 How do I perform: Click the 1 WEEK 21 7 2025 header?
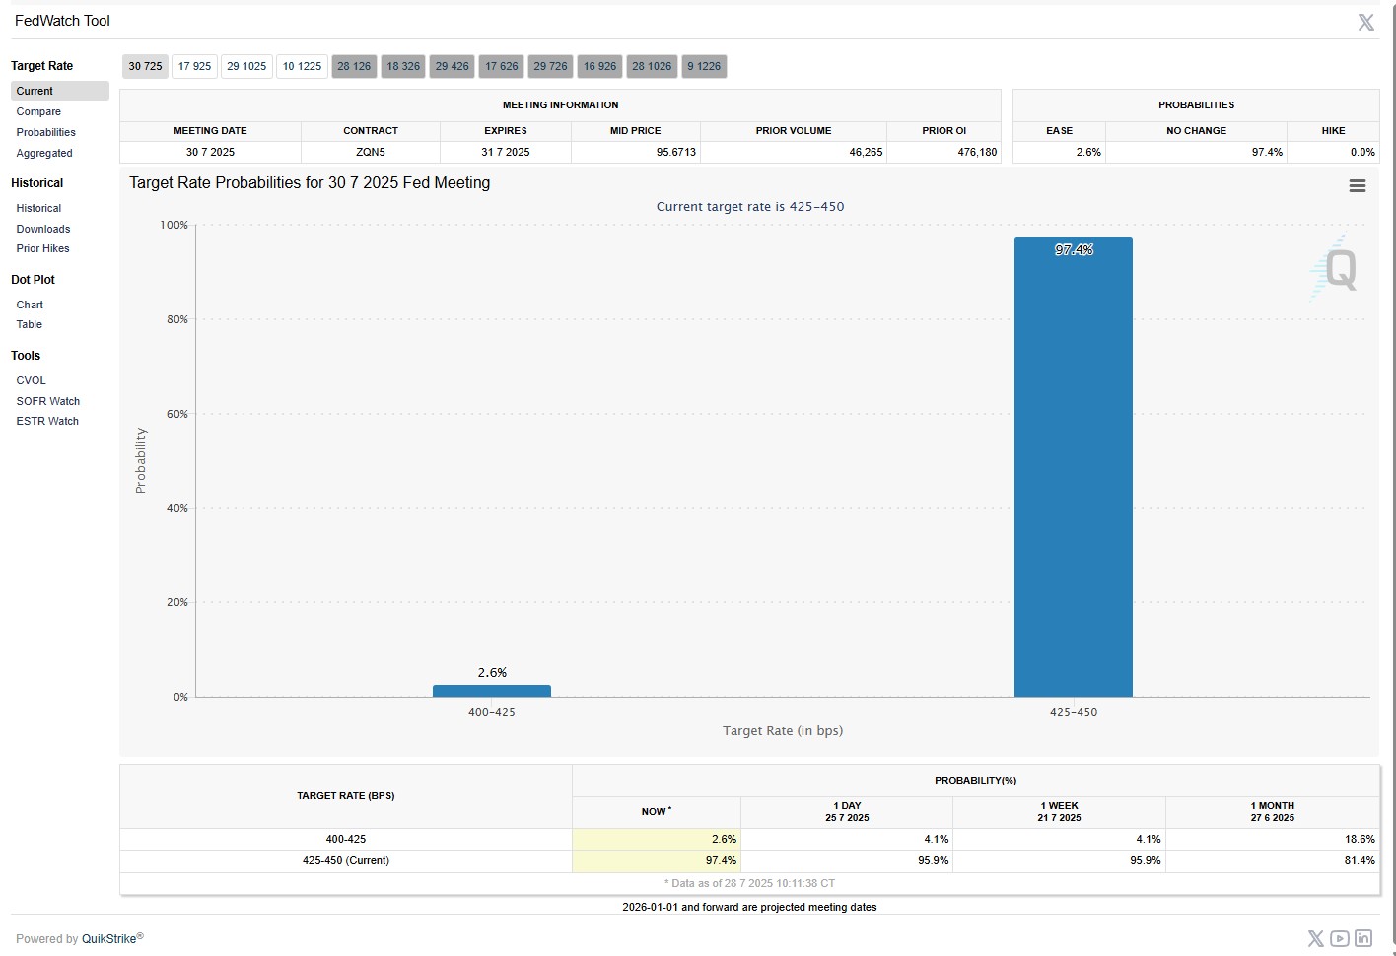1059,811
